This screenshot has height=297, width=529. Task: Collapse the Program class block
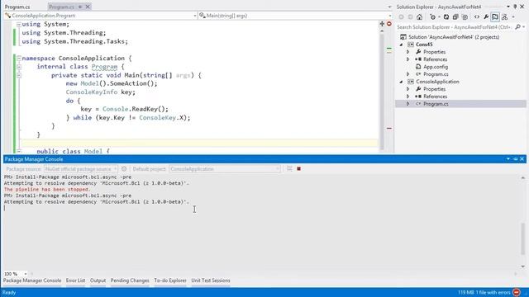click(x=19, y=67)
